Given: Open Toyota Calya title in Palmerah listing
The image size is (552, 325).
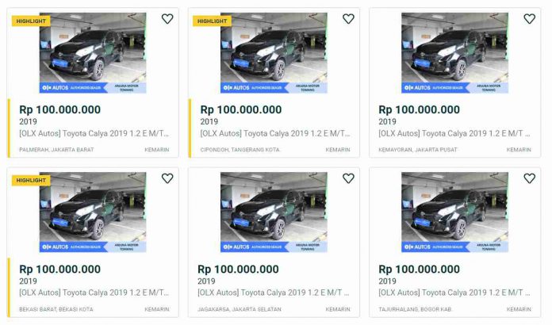Looking at the screenshot, I should [x=94, y=133].
